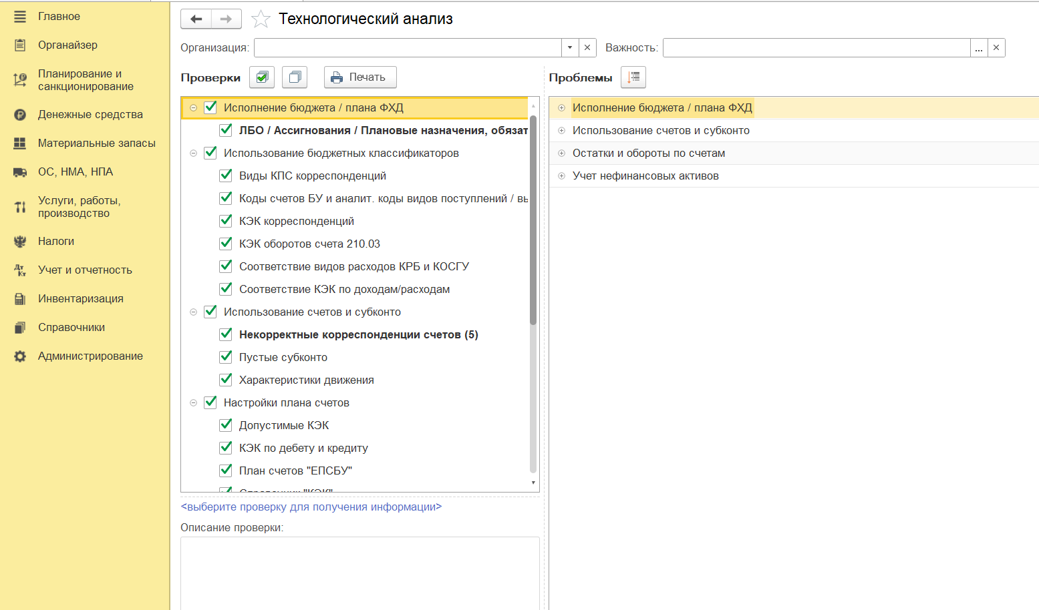
Task: Expand Остатки и обороты по счетам problems
Action: tap(561, 154)
